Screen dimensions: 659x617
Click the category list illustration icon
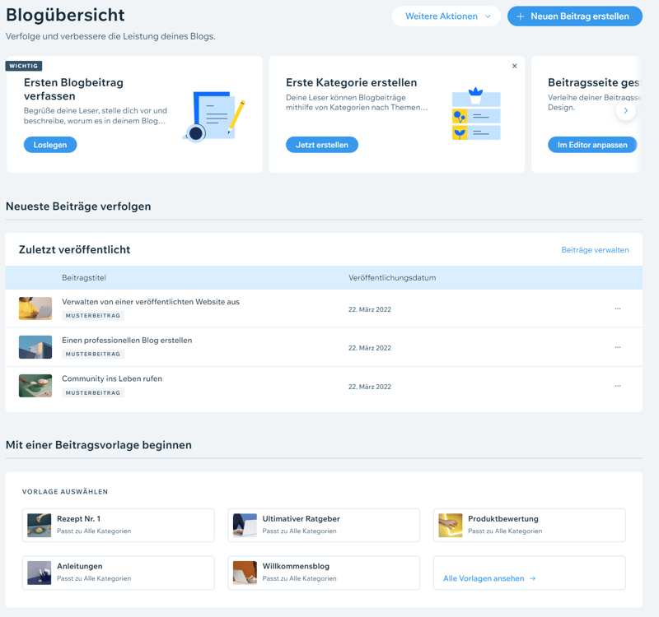pos(475,114)
